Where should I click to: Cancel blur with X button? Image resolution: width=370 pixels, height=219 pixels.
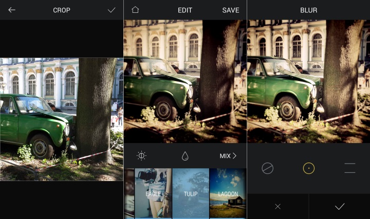click(277, 207)
